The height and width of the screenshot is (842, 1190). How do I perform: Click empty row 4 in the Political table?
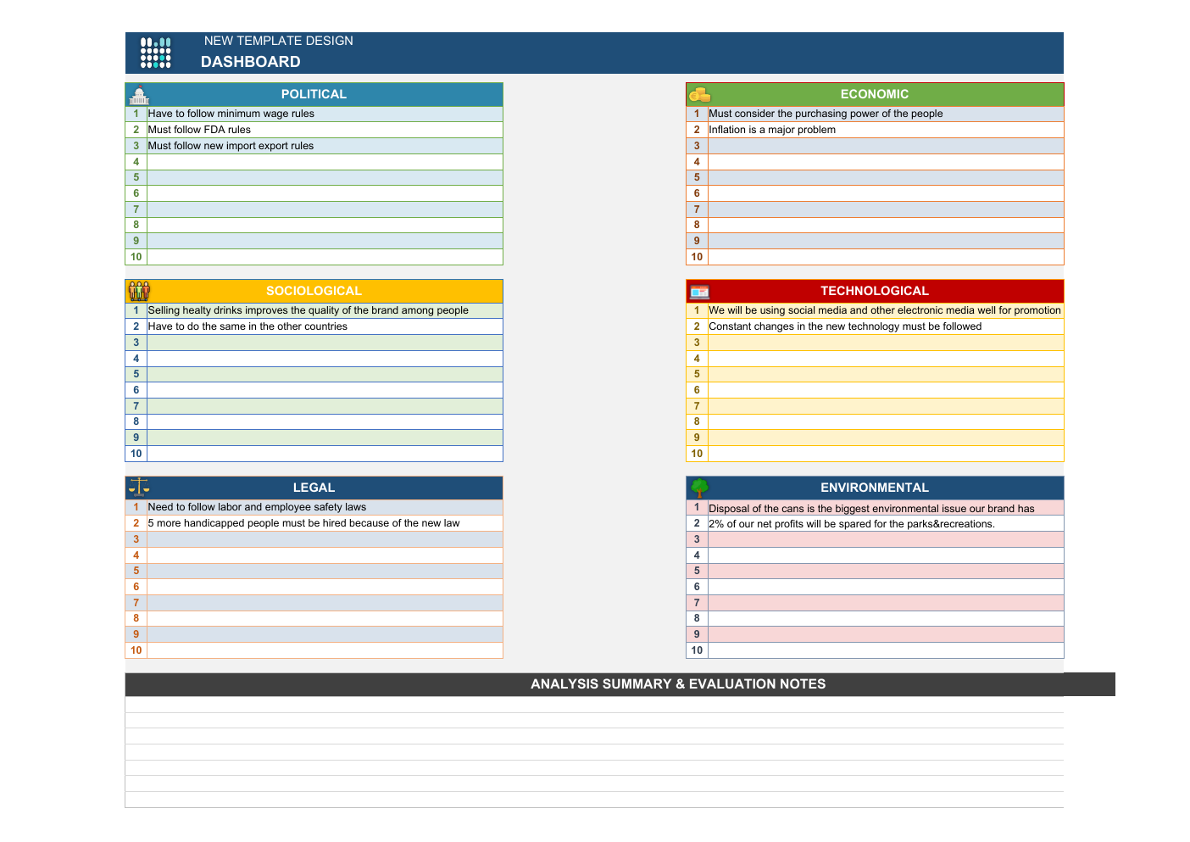click(325, 162)
